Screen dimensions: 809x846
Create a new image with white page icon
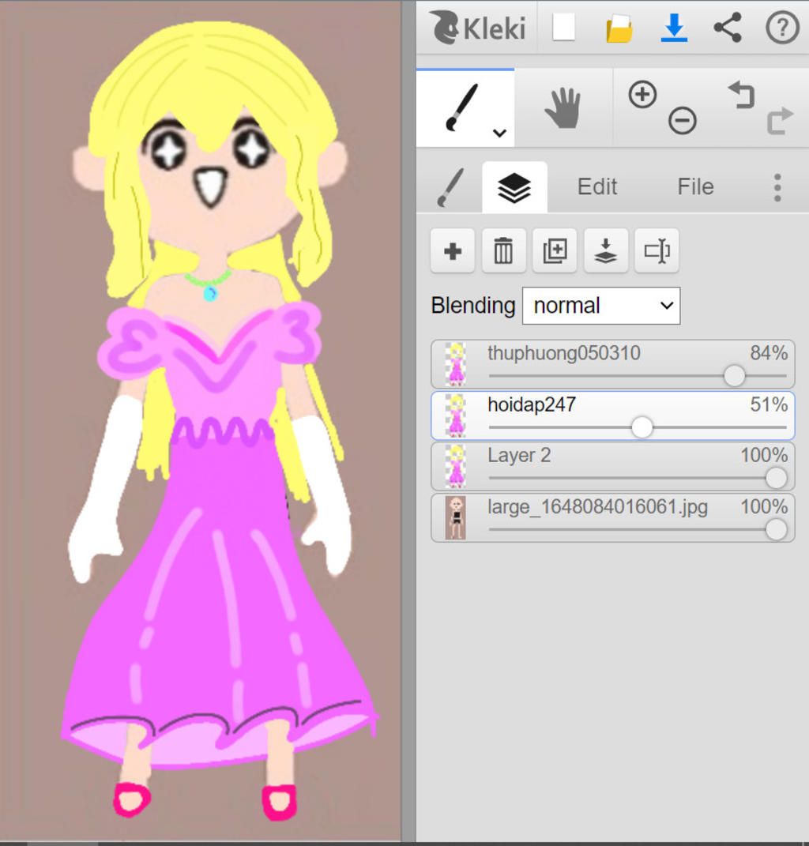563,27
